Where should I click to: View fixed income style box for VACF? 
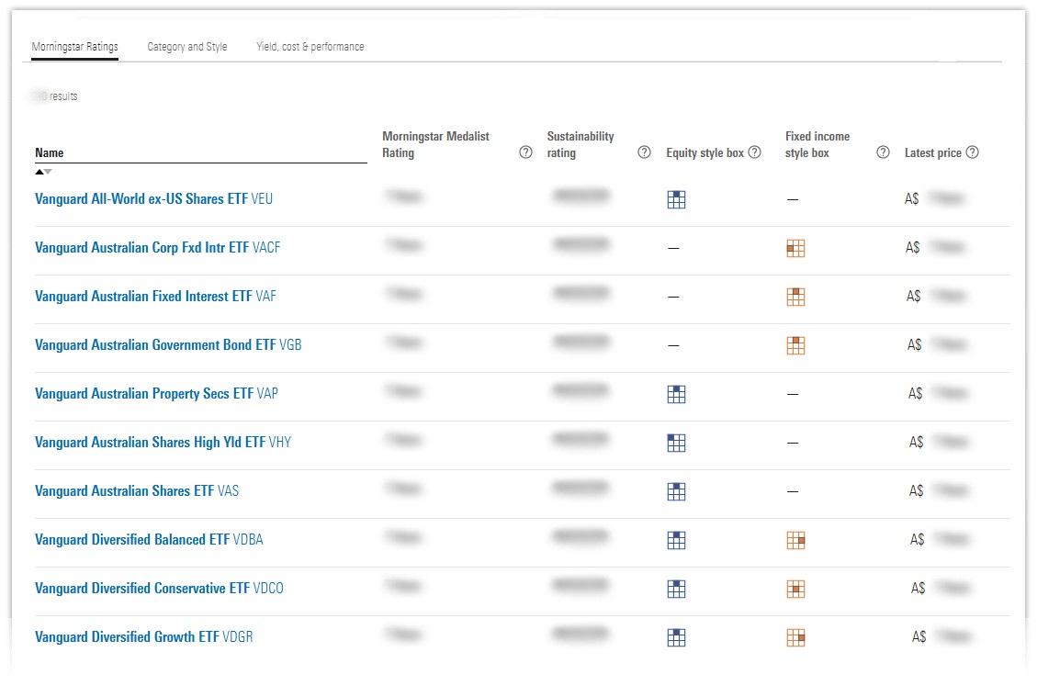(795, 248)
